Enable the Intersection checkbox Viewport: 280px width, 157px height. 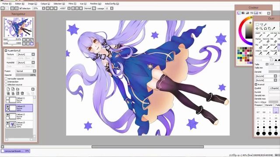pos(6,82)
